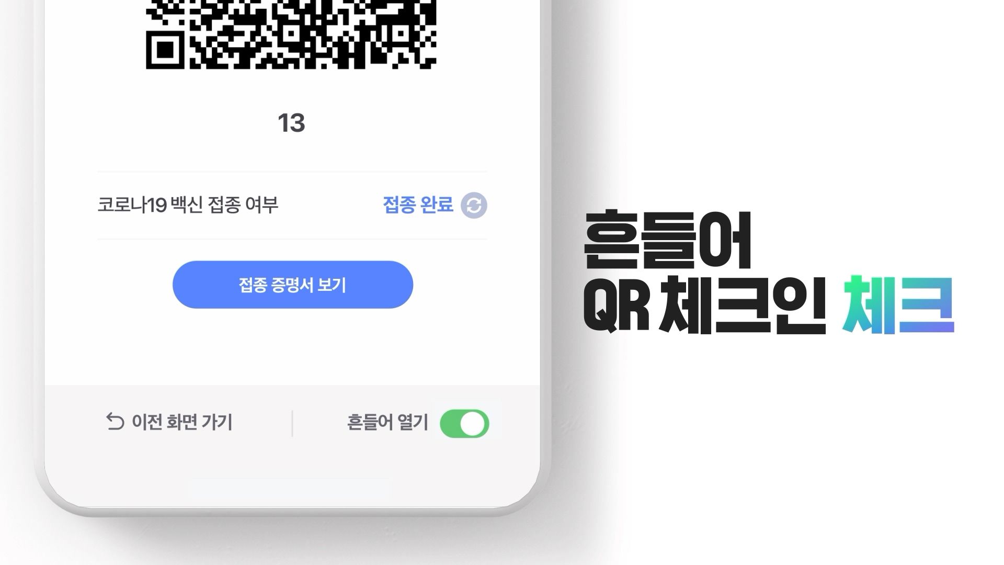Screen dimensions: 1004x565
Task: Open the 접종 증명서 보기 button
Action: [x=293, y=285]
